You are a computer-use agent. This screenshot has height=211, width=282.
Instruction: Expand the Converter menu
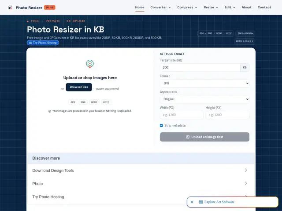160,7
